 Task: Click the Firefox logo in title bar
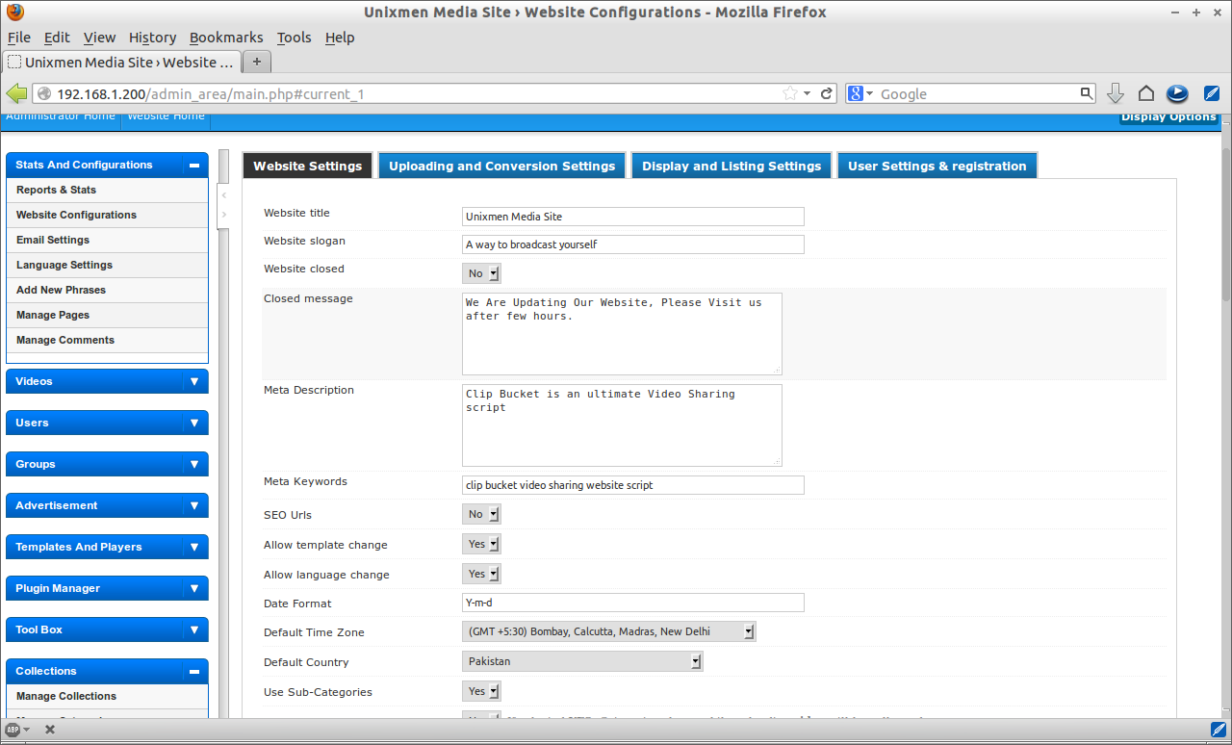click(x=15, y=13)
